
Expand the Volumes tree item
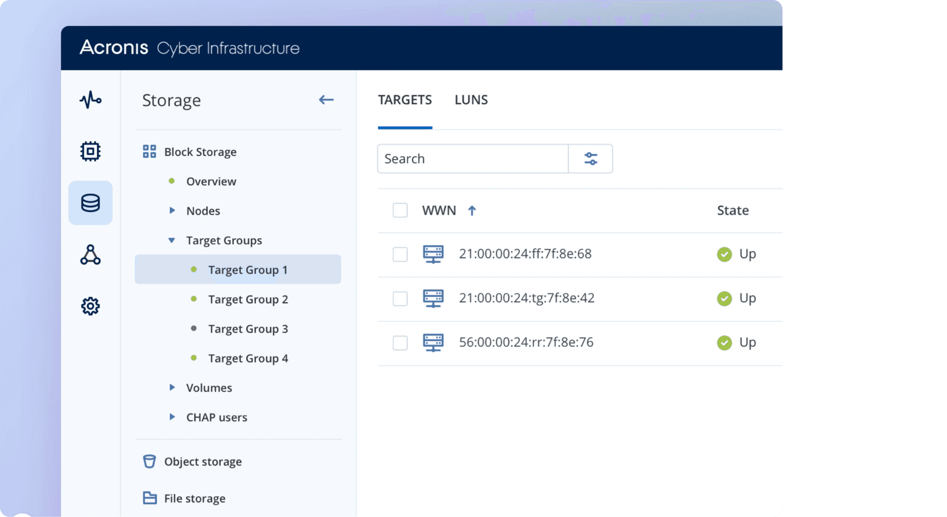pos(172,387)
